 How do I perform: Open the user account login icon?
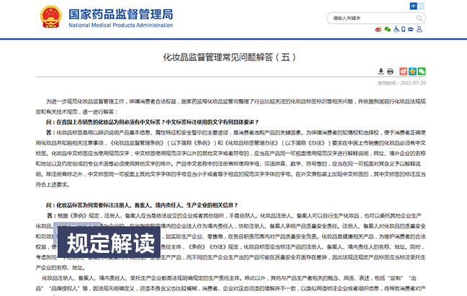point(420,29)
